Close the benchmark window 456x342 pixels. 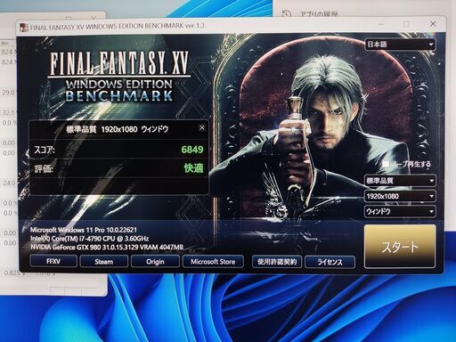pyautogui.click(x=433, y=24)
